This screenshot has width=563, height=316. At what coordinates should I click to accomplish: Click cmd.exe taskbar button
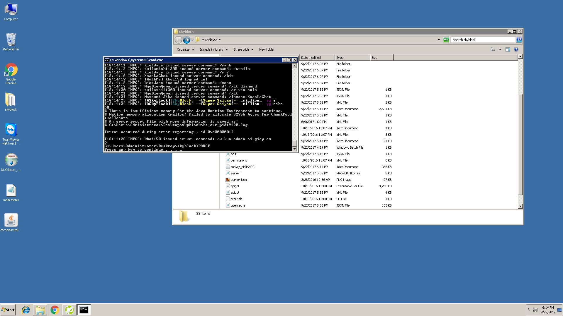84,310
